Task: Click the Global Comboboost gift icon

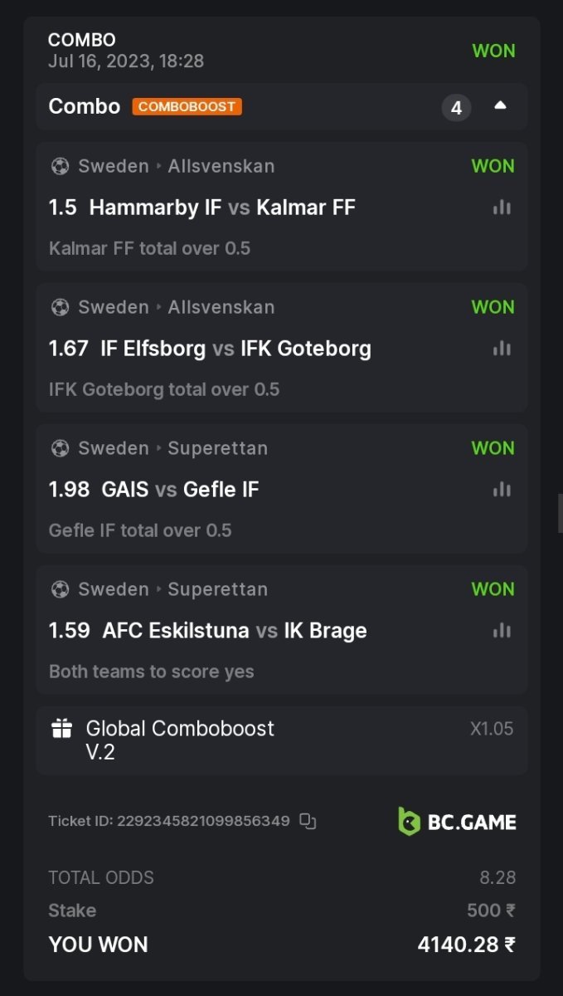Action: 62,729
